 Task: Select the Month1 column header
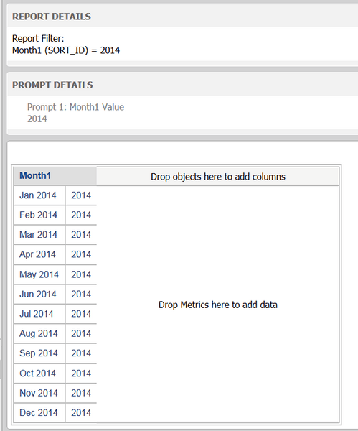coord(35,176)
